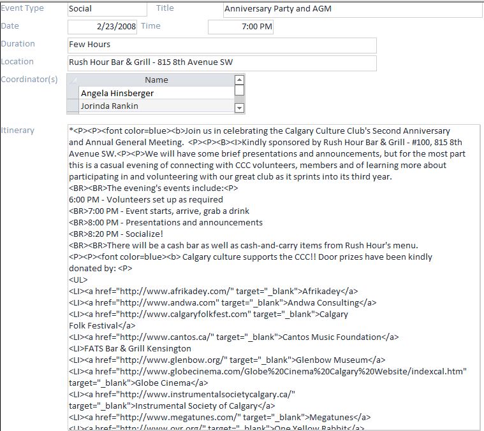The width and height of the screenshot is (484, 431).
Task: Click the Location field Rush Hour Bar & Grill
Action: pyautogui.click(x=222, y=63)
